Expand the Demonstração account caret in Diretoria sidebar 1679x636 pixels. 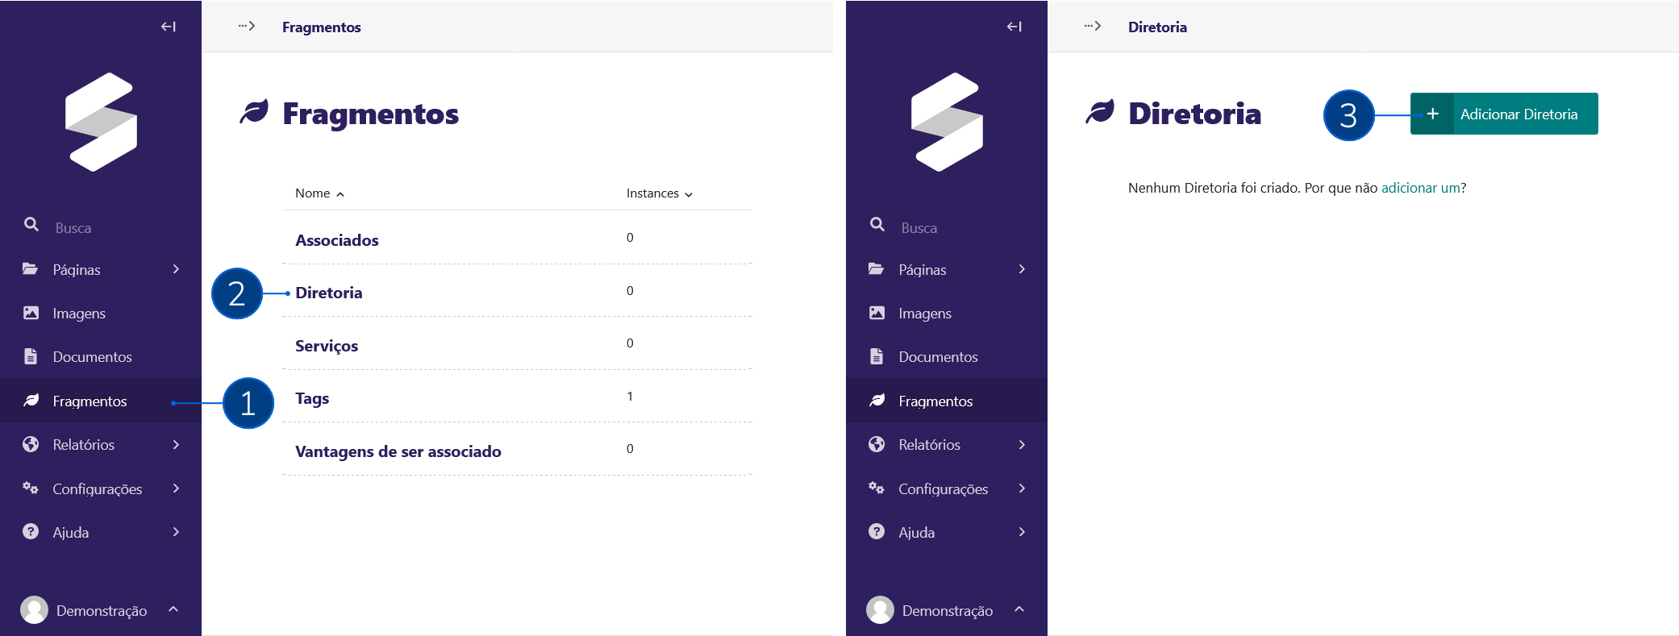[x=1019, y=609]
